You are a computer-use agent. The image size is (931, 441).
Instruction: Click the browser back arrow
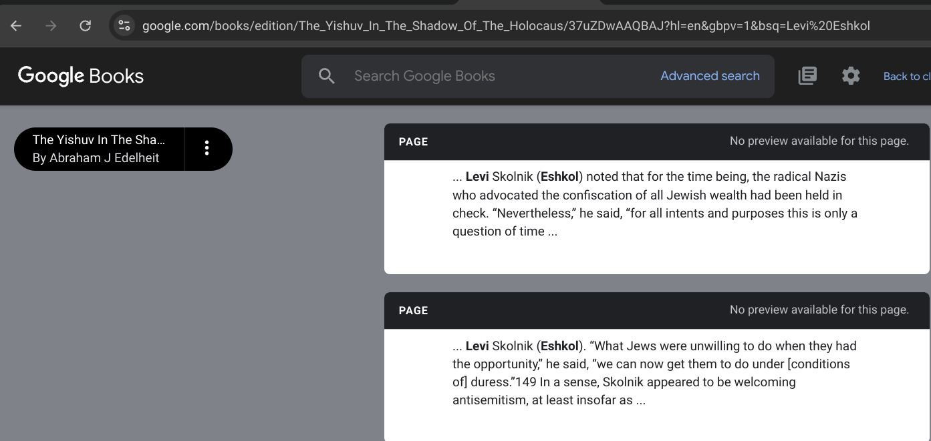point(16,26)
